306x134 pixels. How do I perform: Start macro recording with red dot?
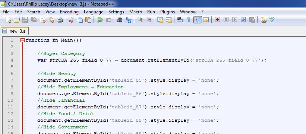coord(217,20)
